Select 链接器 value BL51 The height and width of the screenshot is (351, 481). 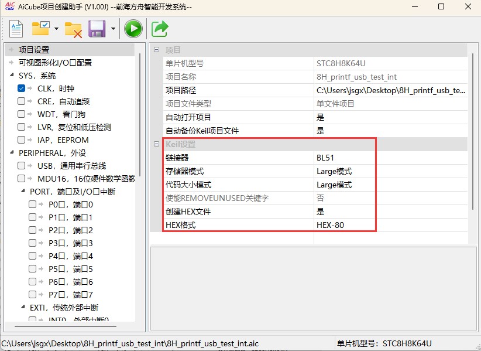click(x=391, y=158)
